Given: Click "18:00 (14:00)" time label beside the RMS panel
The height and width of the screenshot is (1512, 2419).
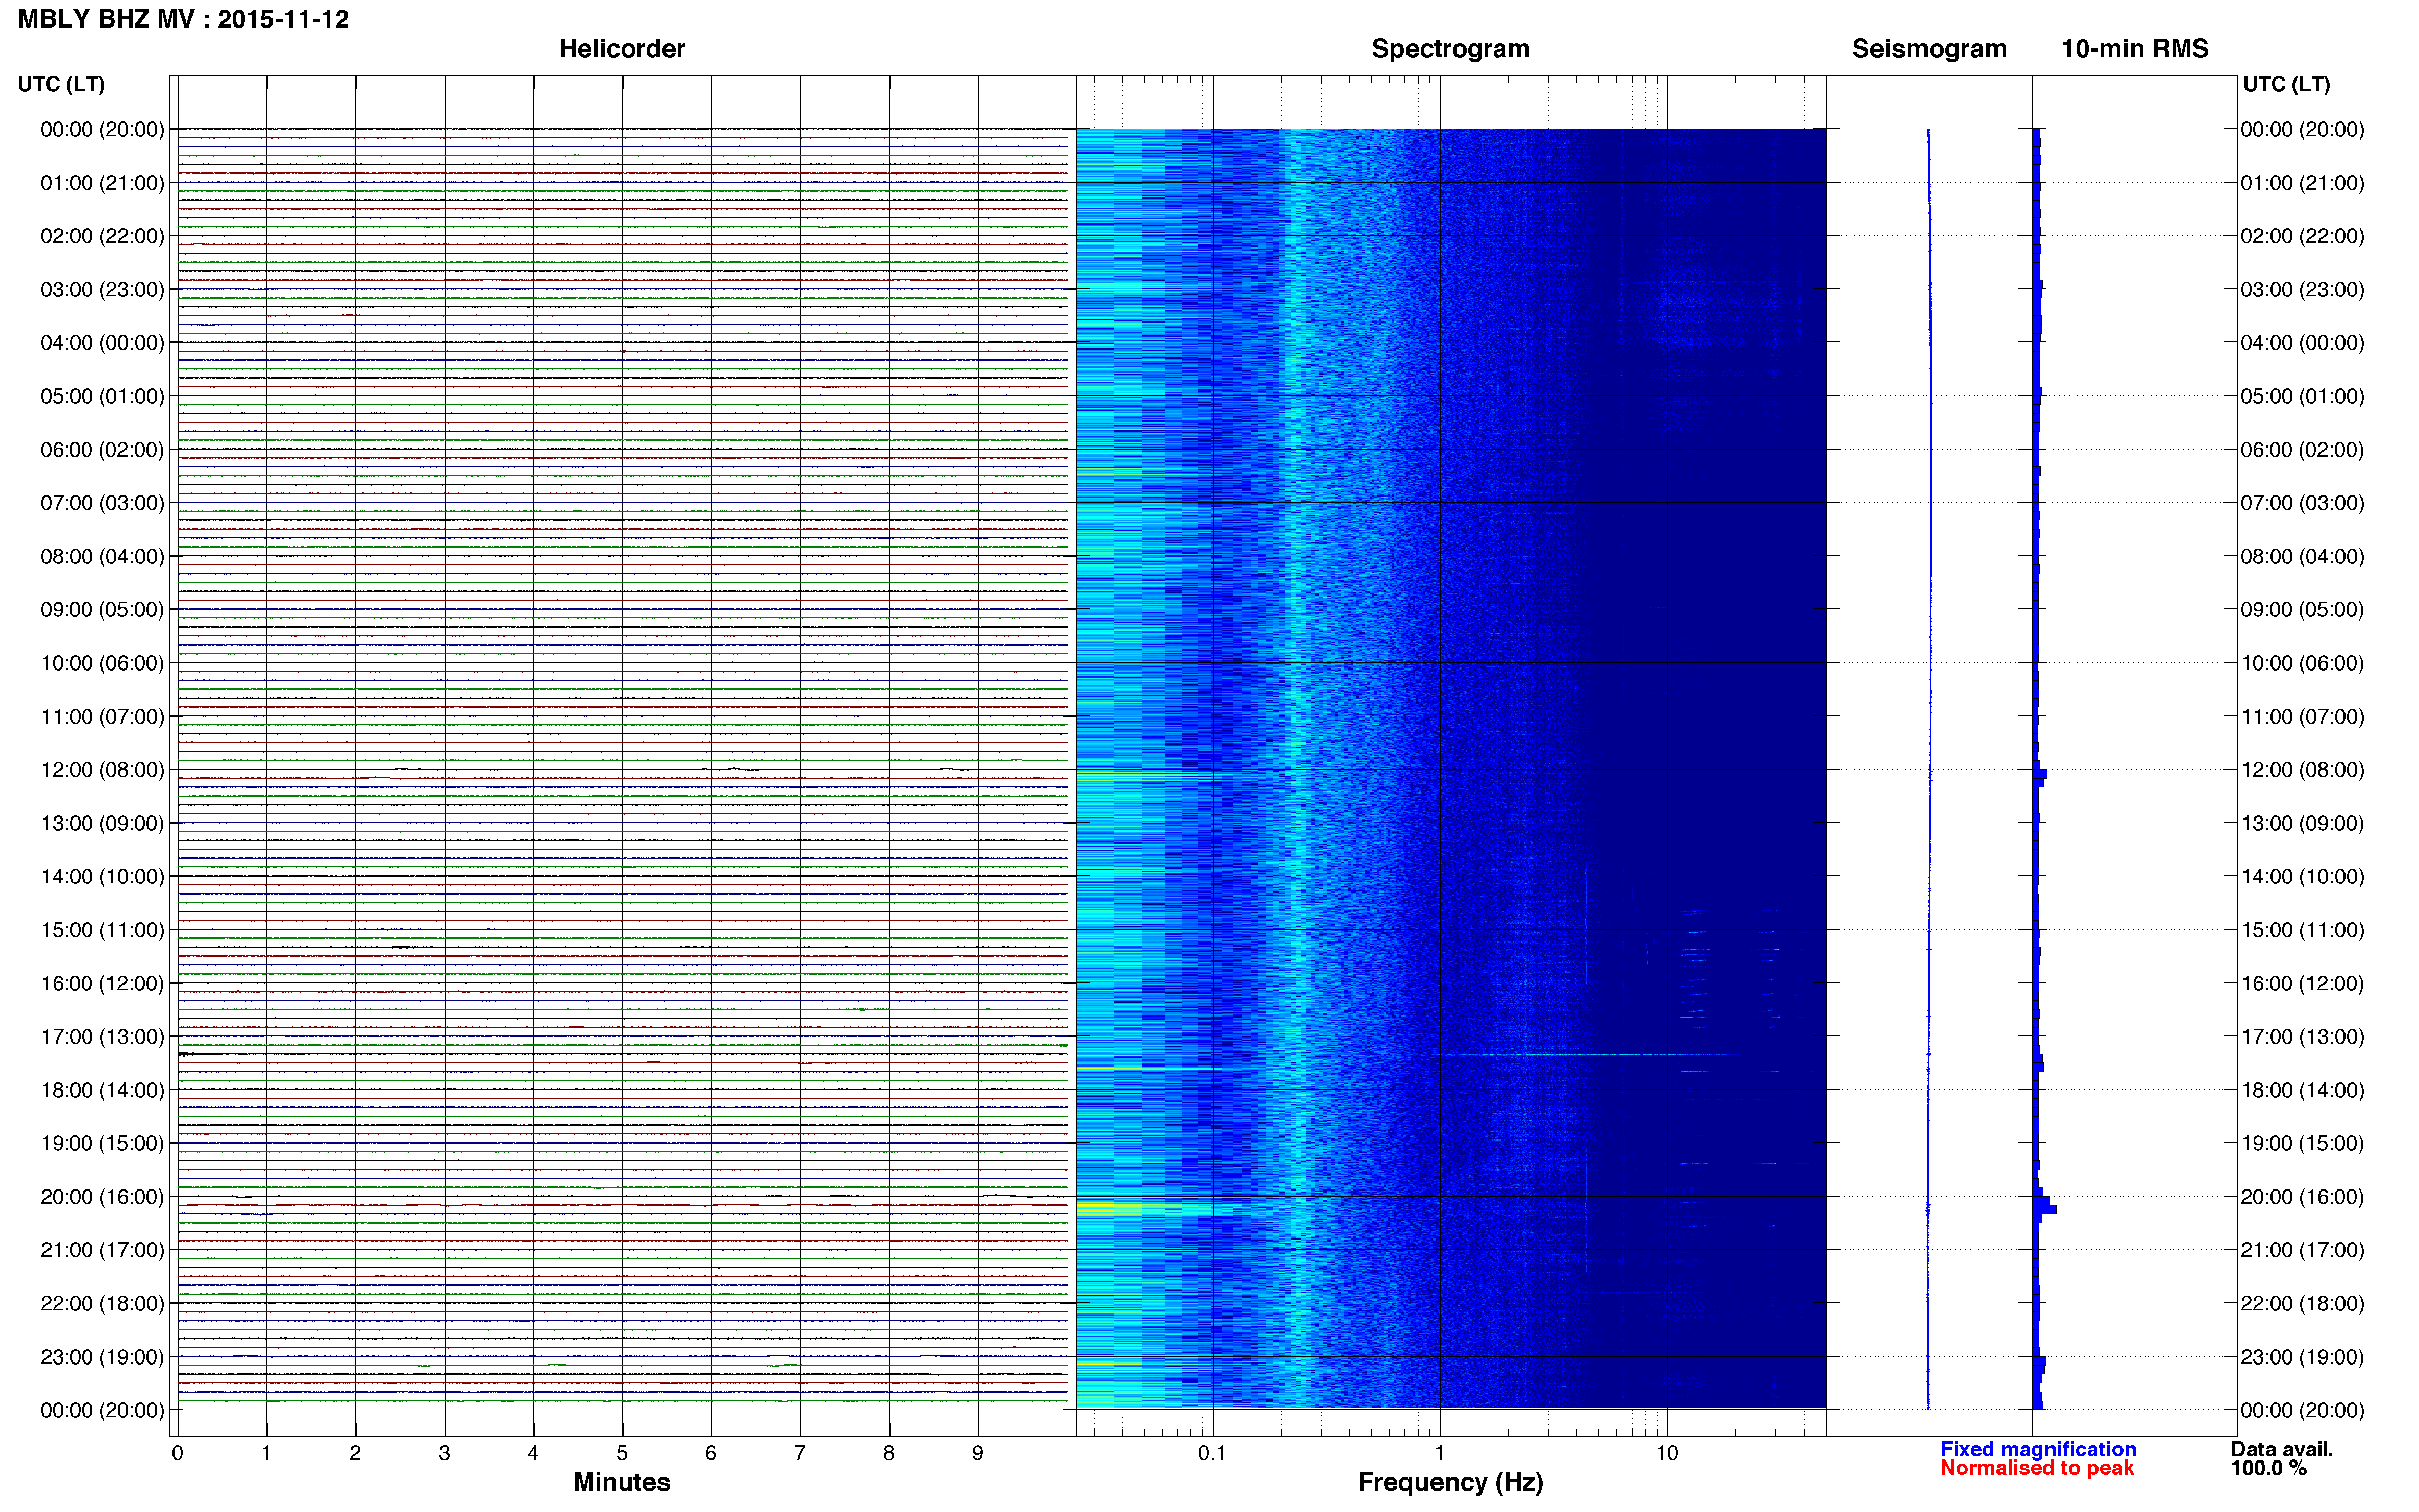Looking at the screenshot, I should pos(2303,1090).
